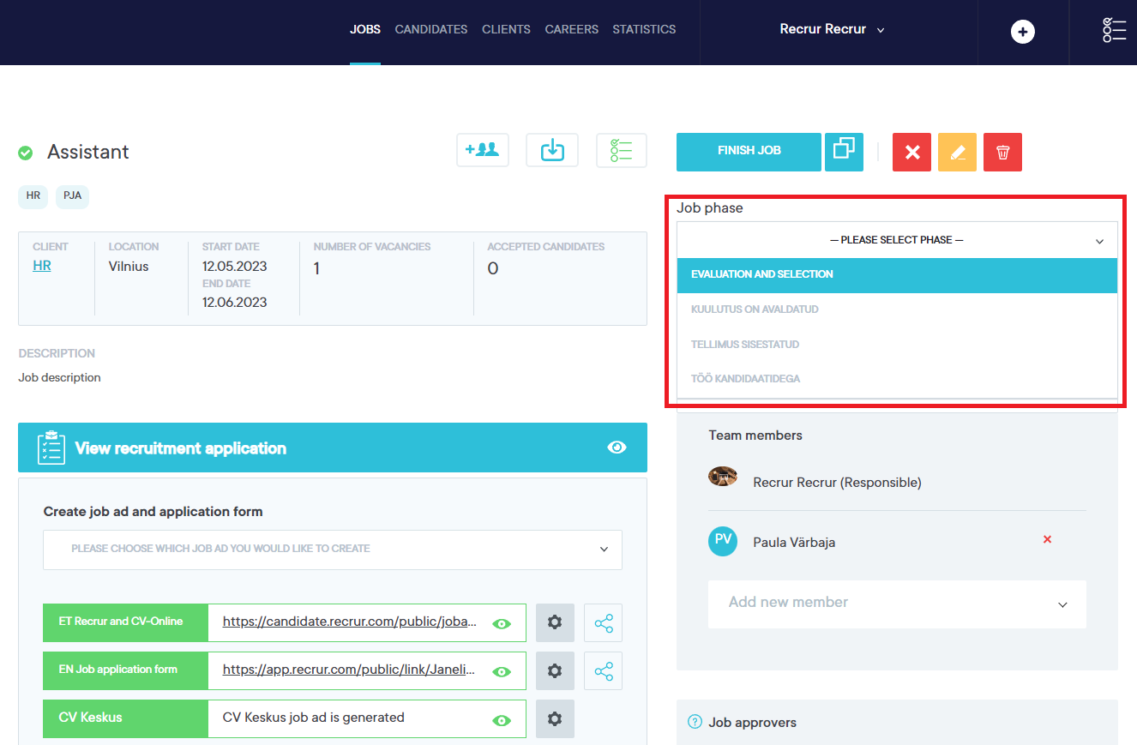1137x745 pixels.
Task: Open the checklist icon next to Assistant
Action: pos(621,150)
